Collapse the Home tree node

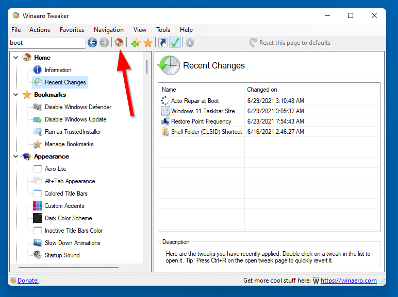[x=16, y=58]
